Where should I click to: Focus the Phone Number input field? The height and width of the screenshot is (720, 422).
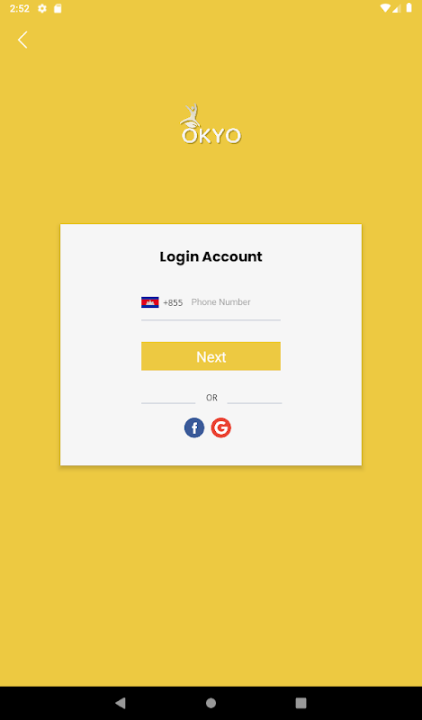pos(235,302)
